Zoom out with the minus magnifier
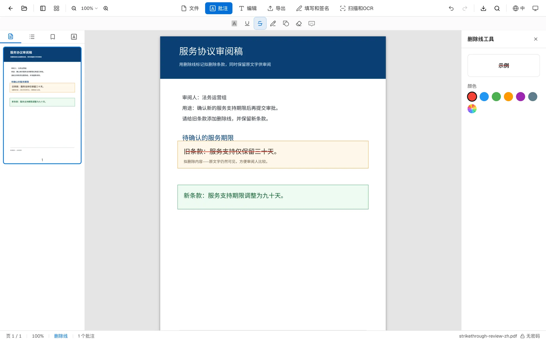 tap(74, 8)
